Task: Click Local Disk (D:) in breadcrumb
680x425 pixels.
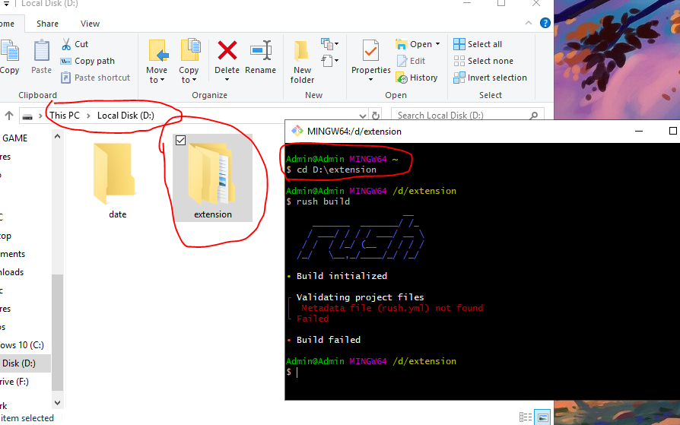Action: coord(126,116)
